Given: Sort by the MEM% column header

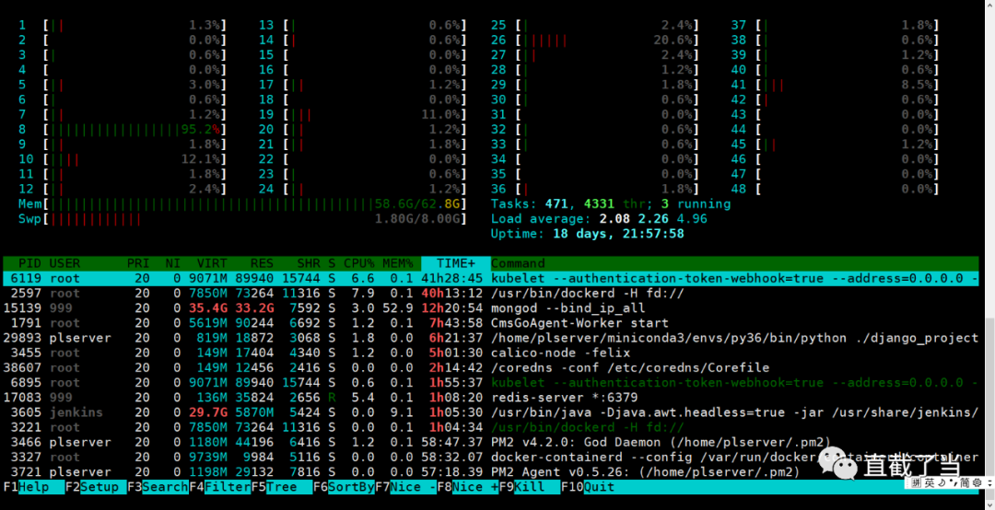Looking at the screenshot, I should tap(398, 263).
